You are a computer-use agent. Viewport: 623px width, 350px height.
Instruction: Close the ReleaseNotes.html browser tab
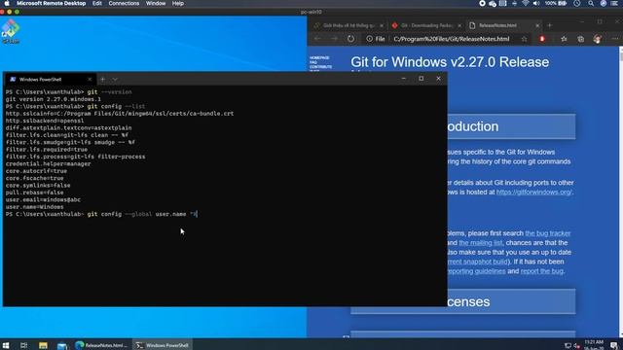pyautogui.click(x=537, y=25)
